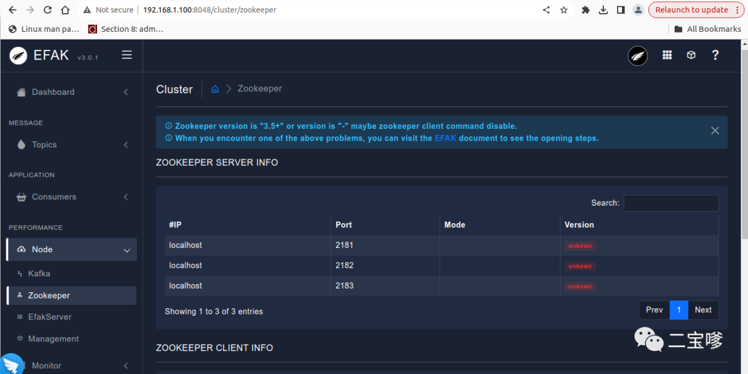Click the browser back arrow
The height and width of the screenshot is (374, 748).
pyautogui.click(x=12, y=10)
